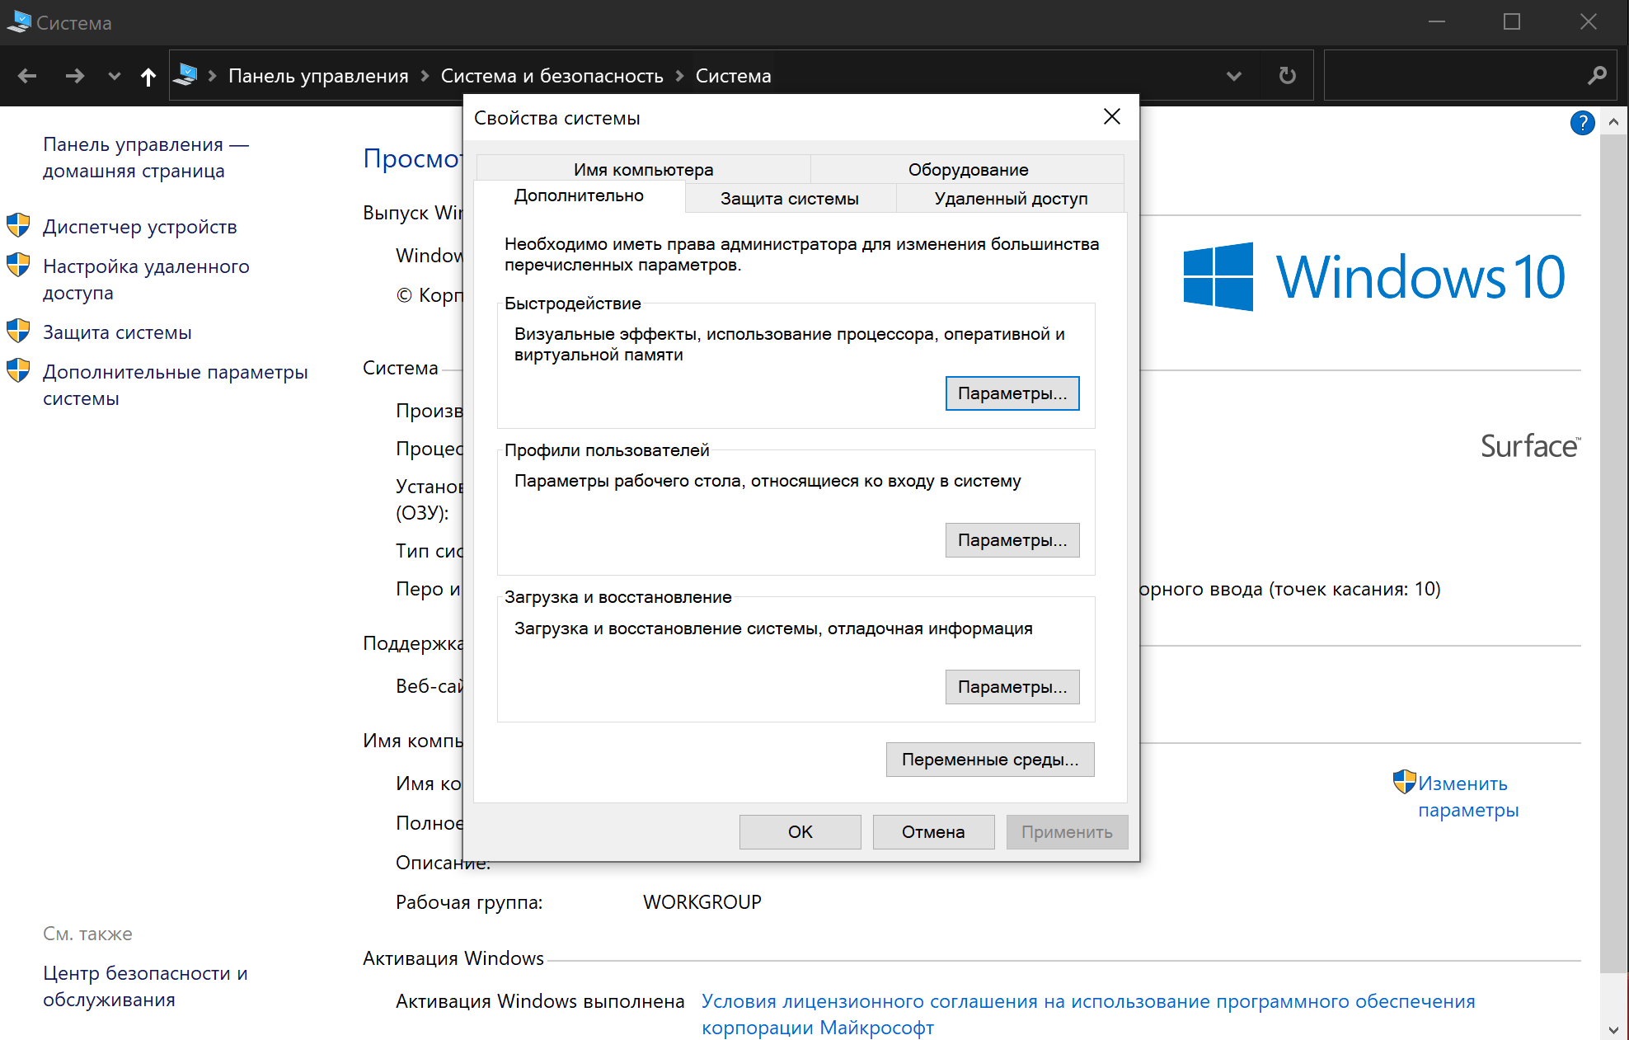
Task: Open Центр безопасности и обслуживания link
Action: tap(145, 986)
